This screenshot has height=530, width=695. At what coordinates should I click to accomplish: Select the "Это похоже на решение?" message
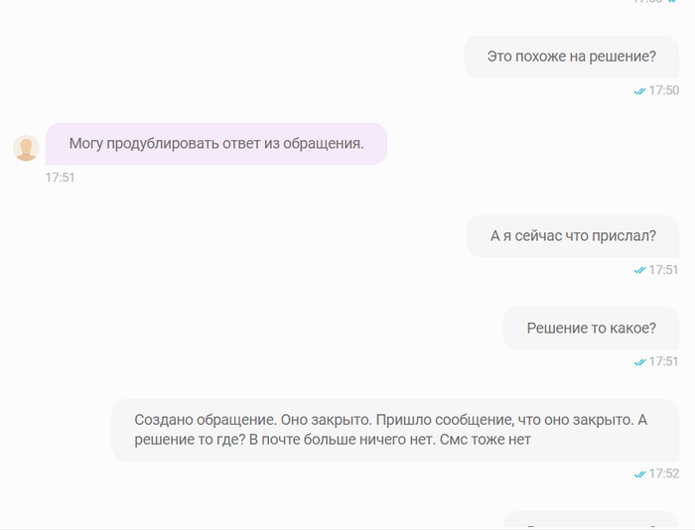[x=571, y=57]
